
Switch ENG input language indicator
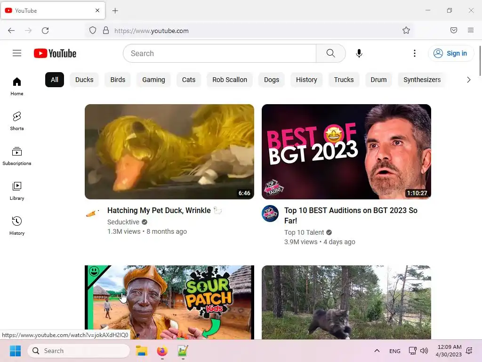395,351
